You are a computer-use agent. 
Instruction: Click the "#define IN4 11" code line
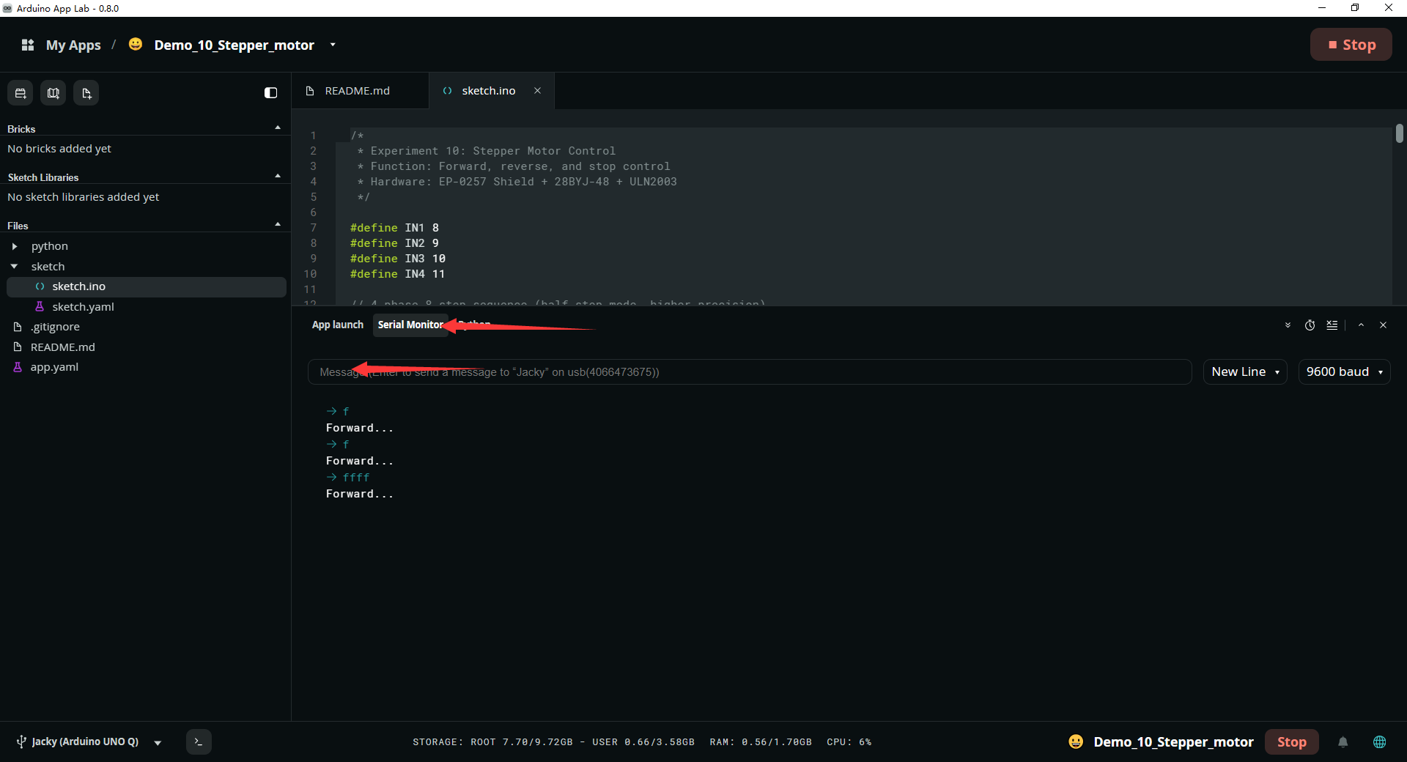(397, 274)
